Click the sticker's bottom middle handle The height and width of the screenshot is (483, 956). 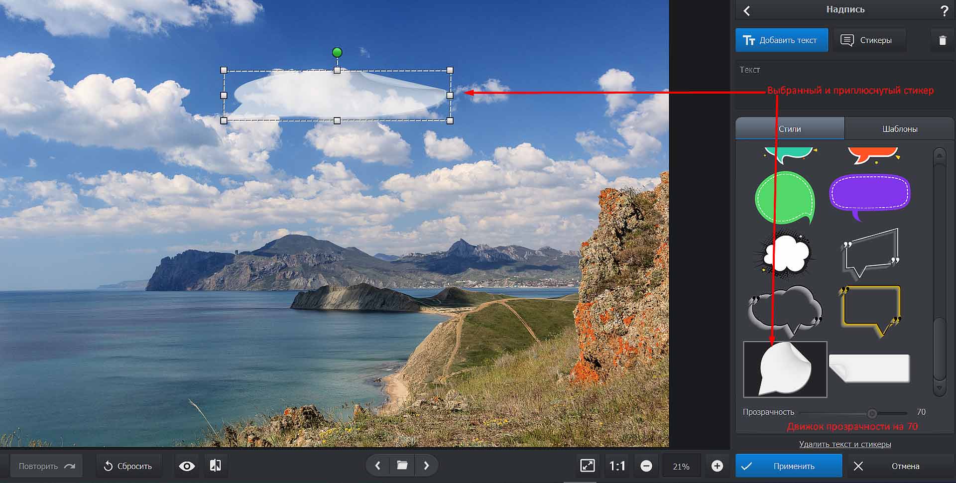pos(337,121)
